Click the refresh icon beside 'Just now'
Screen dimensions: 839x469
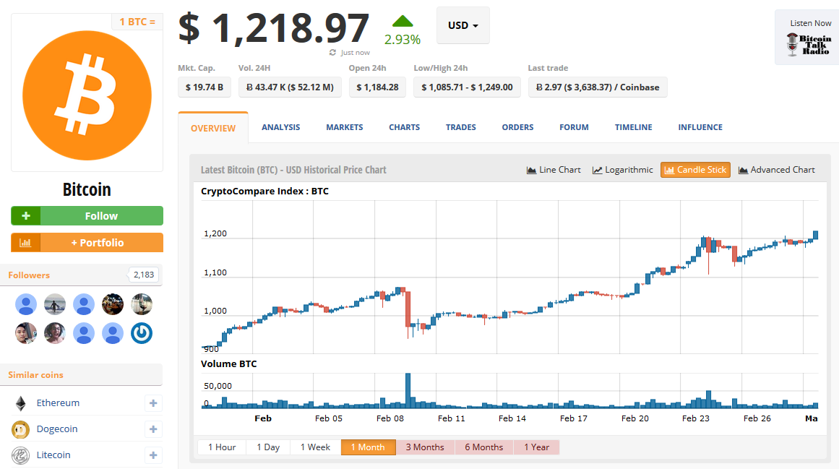tap(332, 53)
